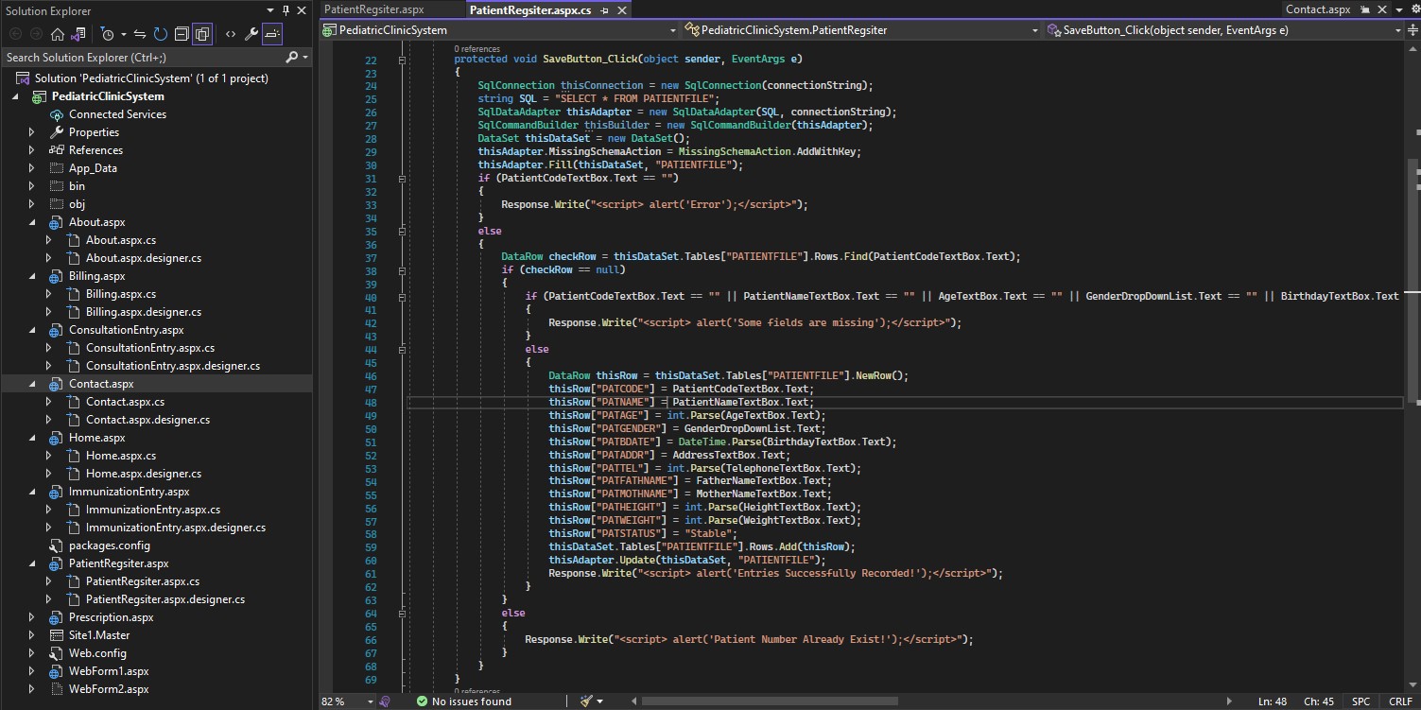1421x710 pixels.
Task: Collapse the About.aspx node
Action: pyautogui.click(x=31, y=223)
